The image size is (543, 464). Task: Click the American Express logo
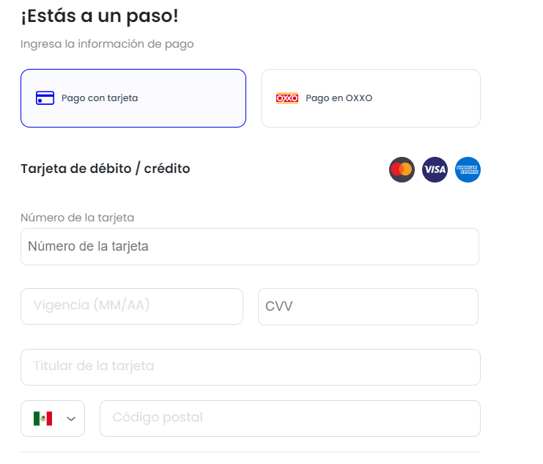click(x=468, y=170)
